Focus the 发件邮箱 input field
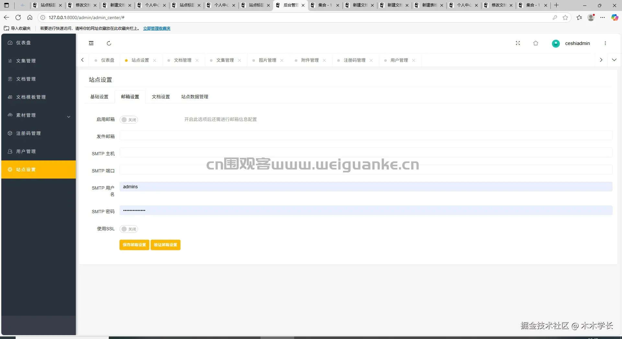The image size is (622, 339). click(x=366, y=136)
